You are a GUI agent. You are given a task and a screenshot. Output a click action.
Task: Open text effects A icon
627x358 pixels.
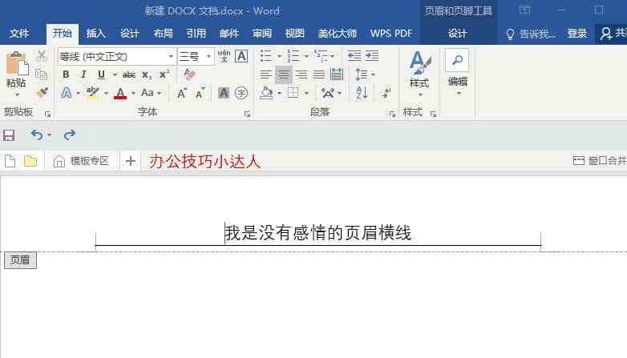(x=67, y=93)
